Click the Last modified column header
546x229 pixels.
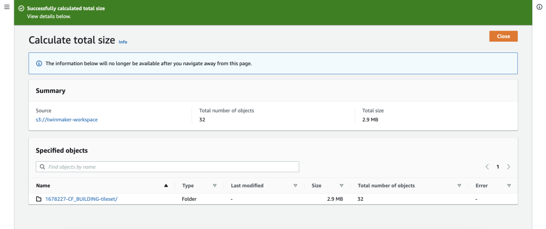[247, 186]
